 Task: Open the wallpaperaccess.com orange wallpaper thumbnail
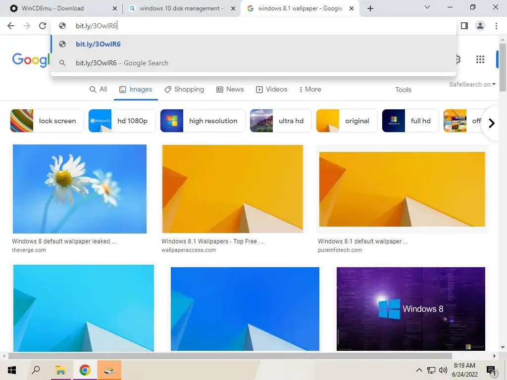coord(233,189)
